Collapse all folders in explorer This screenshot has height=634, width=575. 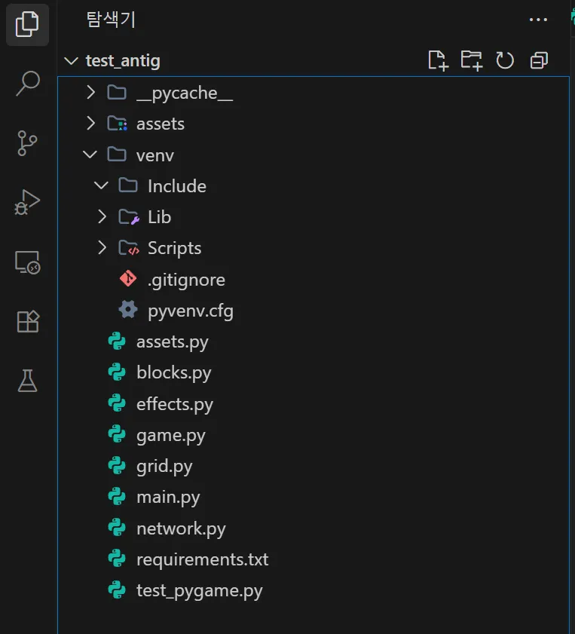pyautogui.click(x=539, y=60)
